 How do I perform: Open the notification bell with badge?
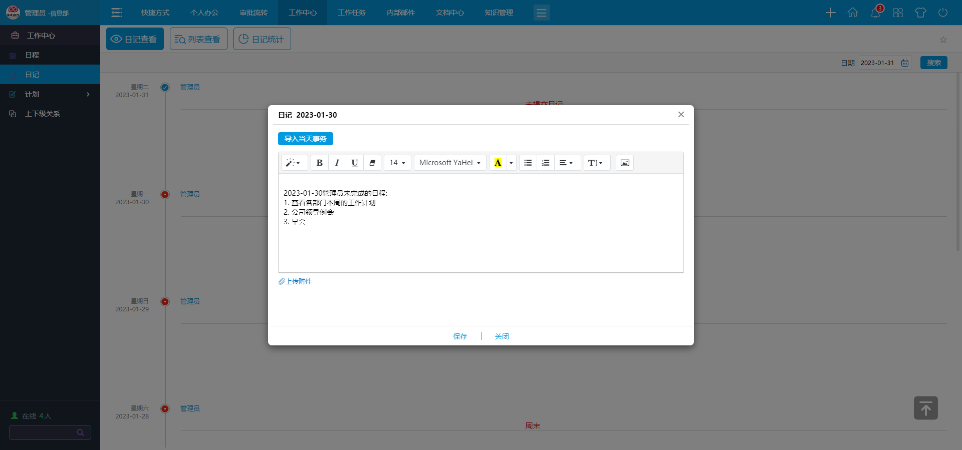coord(875,13)
